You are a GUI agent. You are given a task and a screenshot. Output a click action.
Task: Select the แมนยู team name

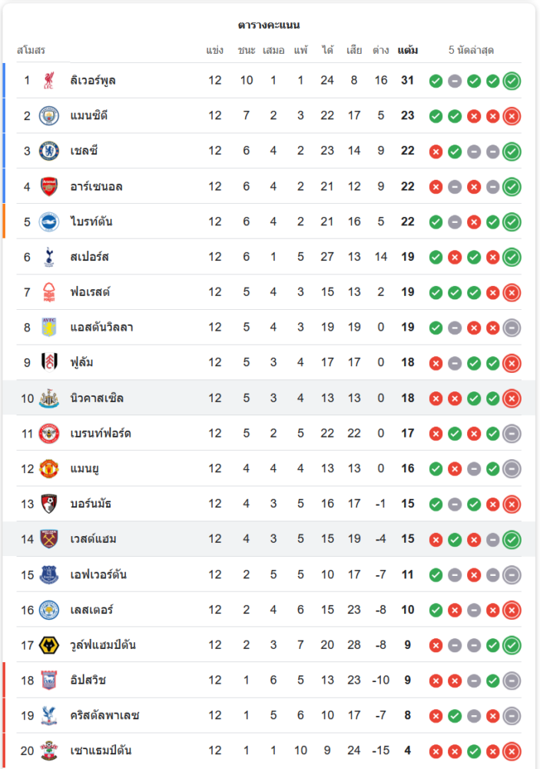click(86, 468)
